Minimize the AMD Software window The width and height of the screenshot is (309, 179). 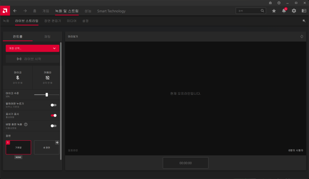[x=287, y=3]
